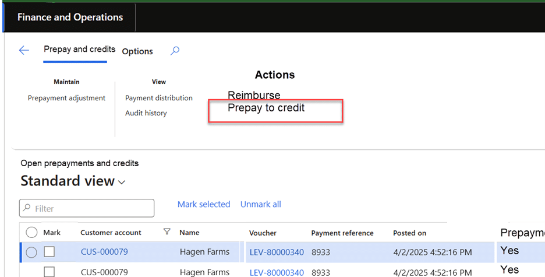View Audit history
Image resolution: width=545 pixels, height=277 pixels.
click(x=146, y=113)
